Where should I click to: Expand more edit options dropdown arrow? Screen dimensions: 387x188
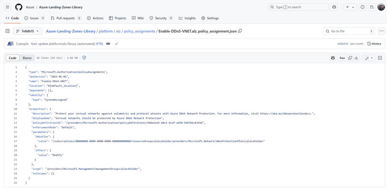(x=372, y=58)
